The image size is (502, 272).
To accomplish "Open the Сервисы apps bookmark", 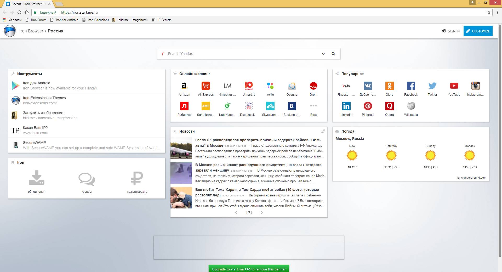I will tap(12, 20).
